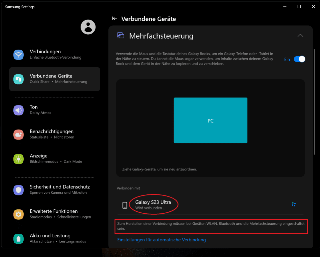Collapse the Mehrfachsteuerung section chevron
The image size is (320, 257).
(x=300, y=36)
